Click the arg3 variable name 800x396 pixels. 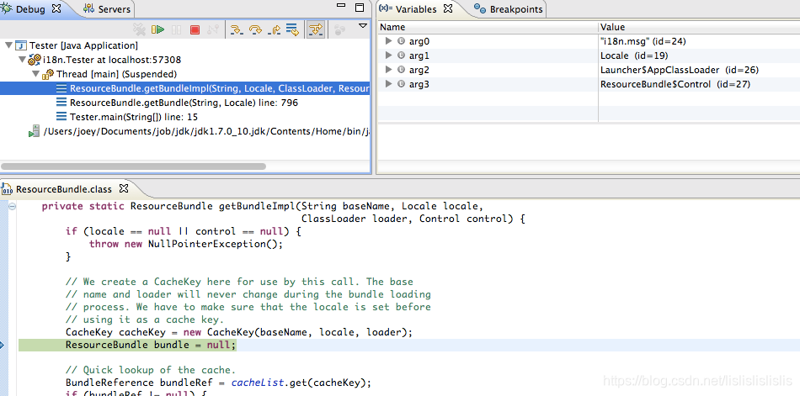pyautogui.click(x=419, y=83)
